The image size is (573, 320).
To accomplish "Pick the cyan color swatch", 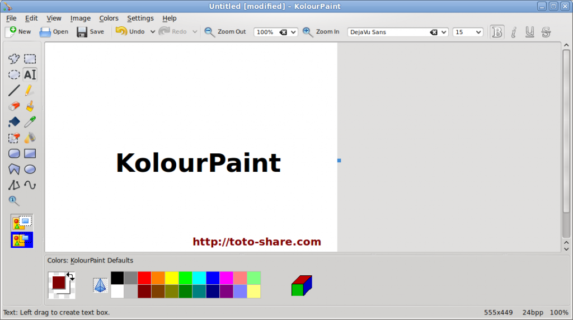I will coord(199,278).
